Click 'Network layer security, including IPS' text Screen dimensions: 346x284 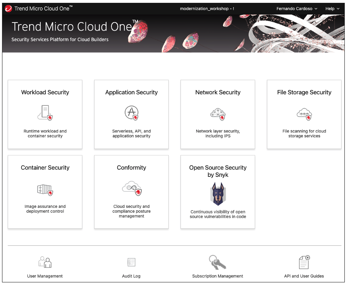218,133
